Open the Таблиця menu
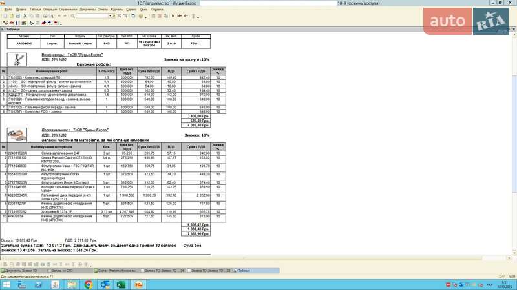This screenshot has width=517, height=290. point(36,10)
